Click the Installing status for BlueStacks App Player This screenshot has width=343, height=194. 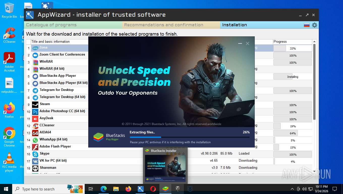[x=293, y=77]
